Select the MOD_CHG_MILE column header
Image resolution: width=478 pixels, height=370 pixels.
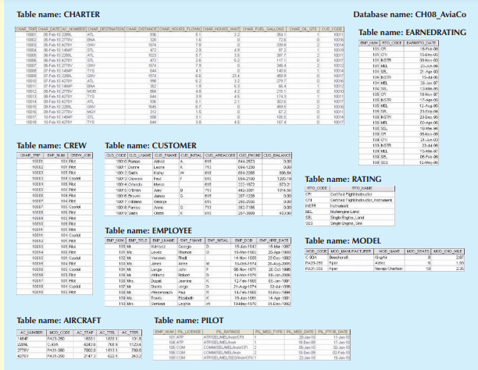pyautogui.click(x=448, y=251)
